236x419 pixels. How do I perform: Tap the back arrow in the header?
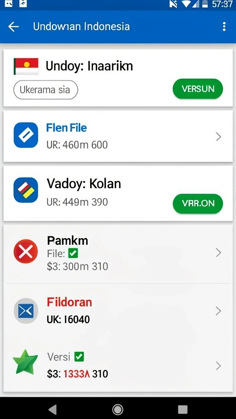14,27
